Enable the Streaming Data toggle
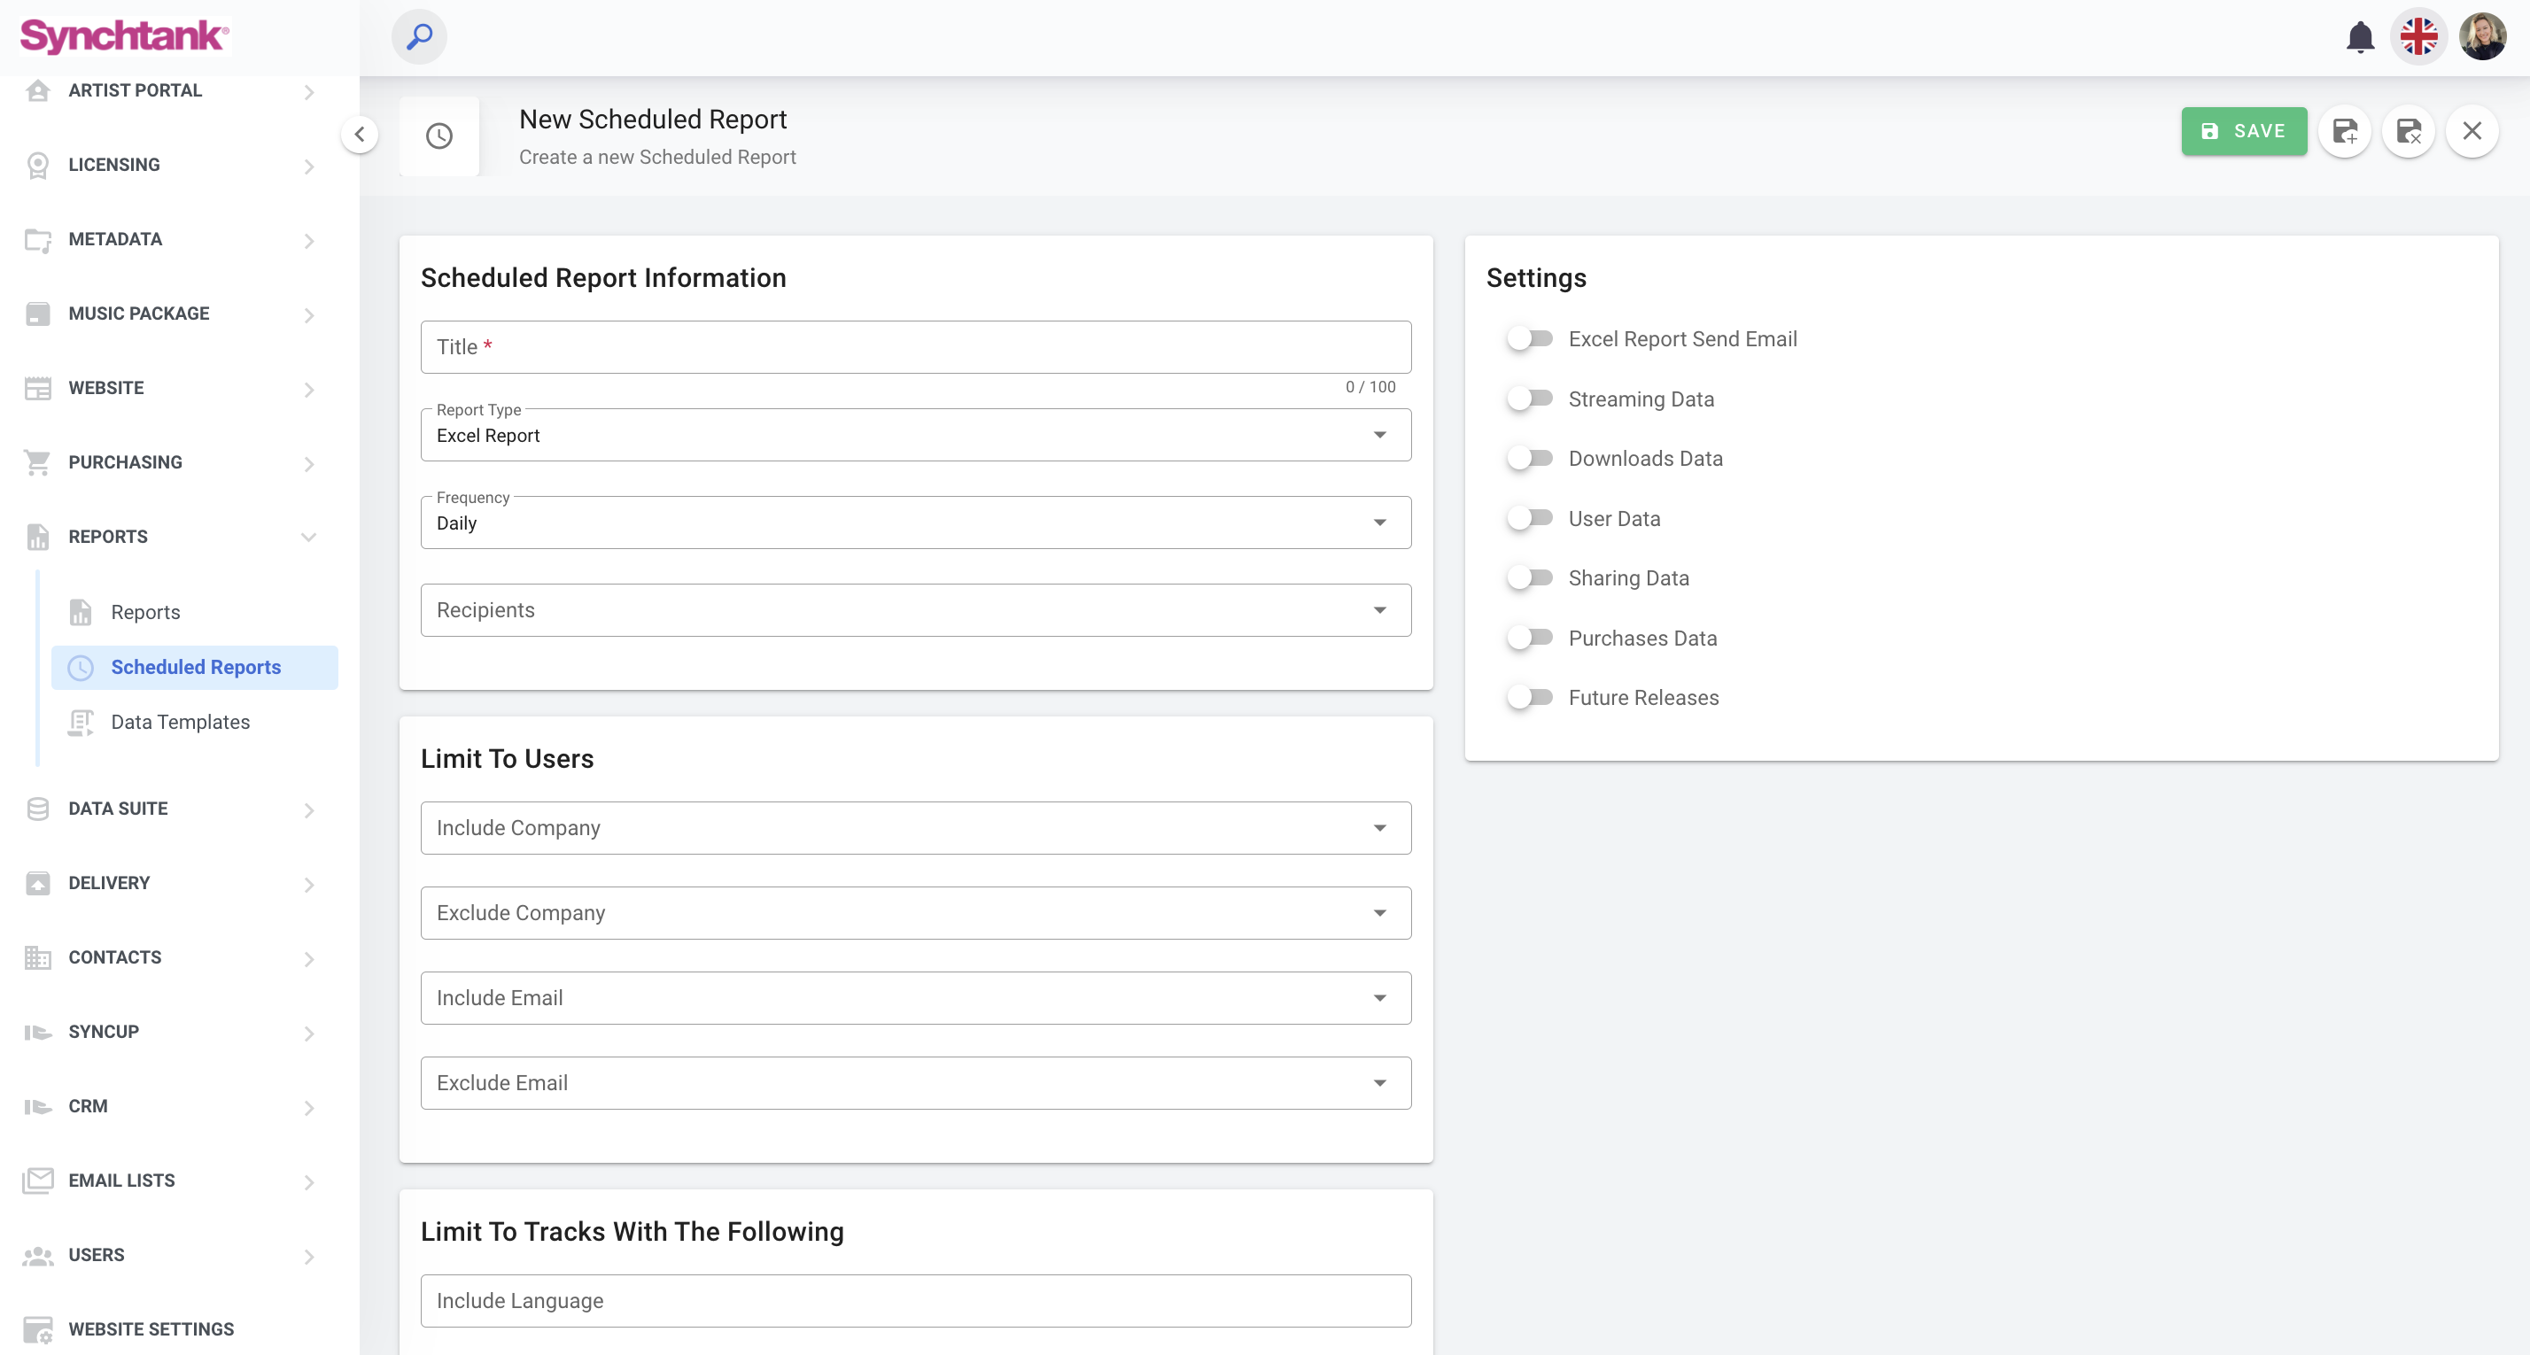Viewport: 2530px width, 1355px height. pos(1529,399)
